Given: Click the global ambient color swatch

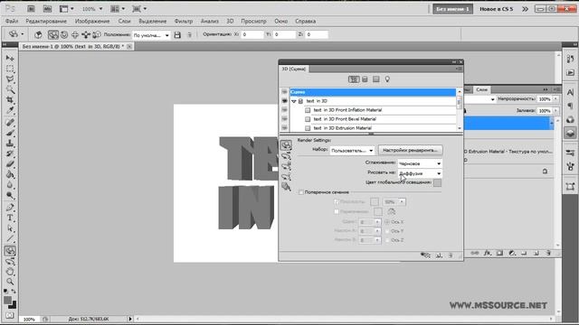Looking at the screenshot, I should [x=437, y=182].
